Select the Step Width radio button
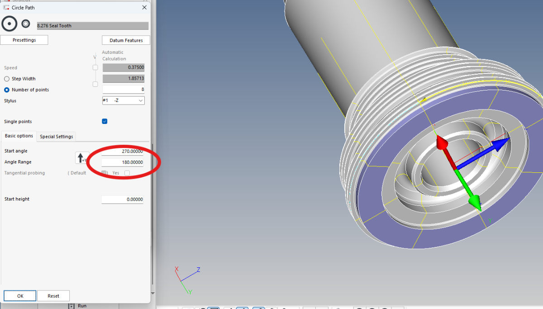The image size is (543, 309). (7, 79)
